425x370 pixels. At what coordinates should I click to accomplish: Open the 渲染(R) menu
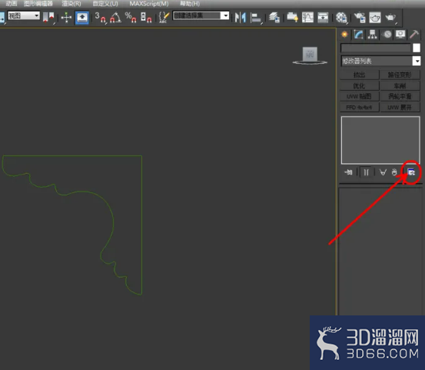coord(71,4)
